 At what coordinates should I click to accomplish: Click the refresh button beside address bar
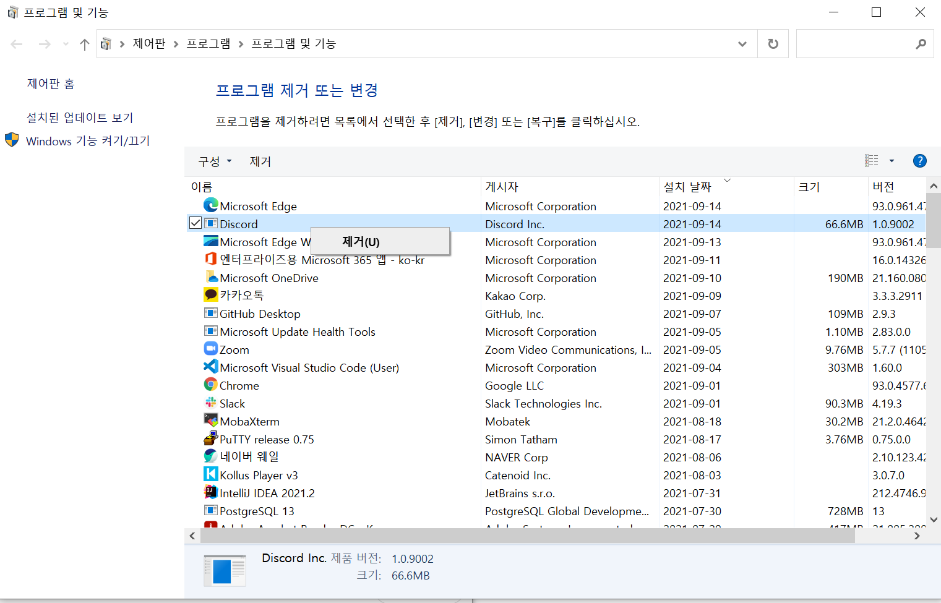click(x=773, y=44)
